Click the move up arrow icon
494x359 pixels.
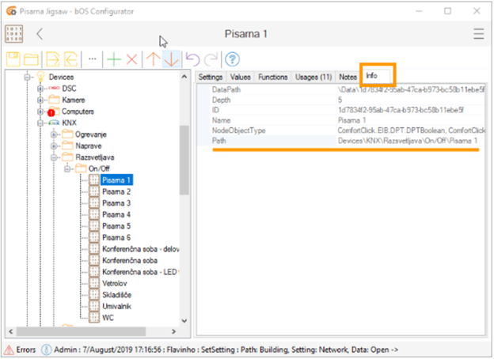(153, 59)
